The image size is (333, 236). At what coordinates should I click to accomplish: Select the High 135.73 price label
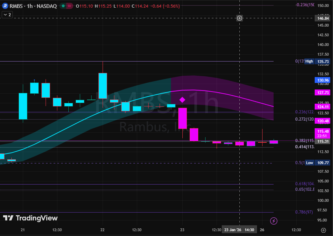click(x=317, y=62)
